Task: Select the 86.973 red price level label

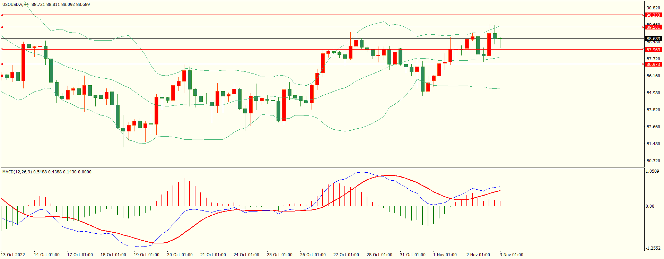Action: [653, 64]
